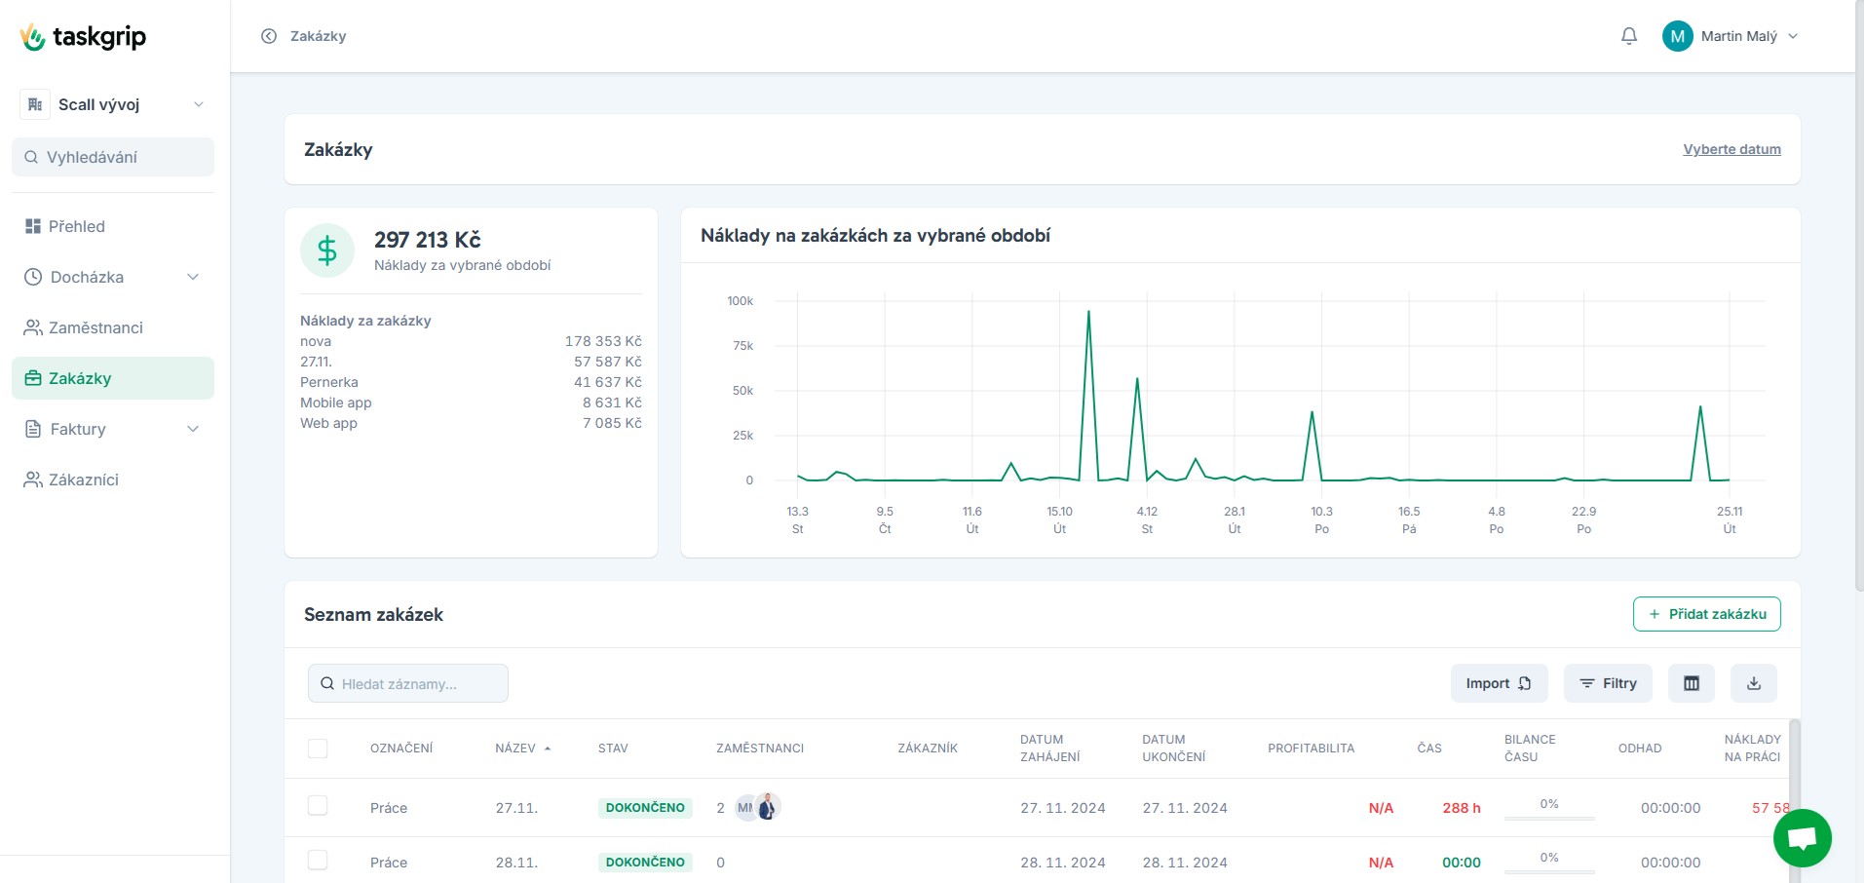The height and width of the screenshot is (883, 1864).
Task: Open the chat support bubble
Action: pyautogui.click(x=1803, y=838)
